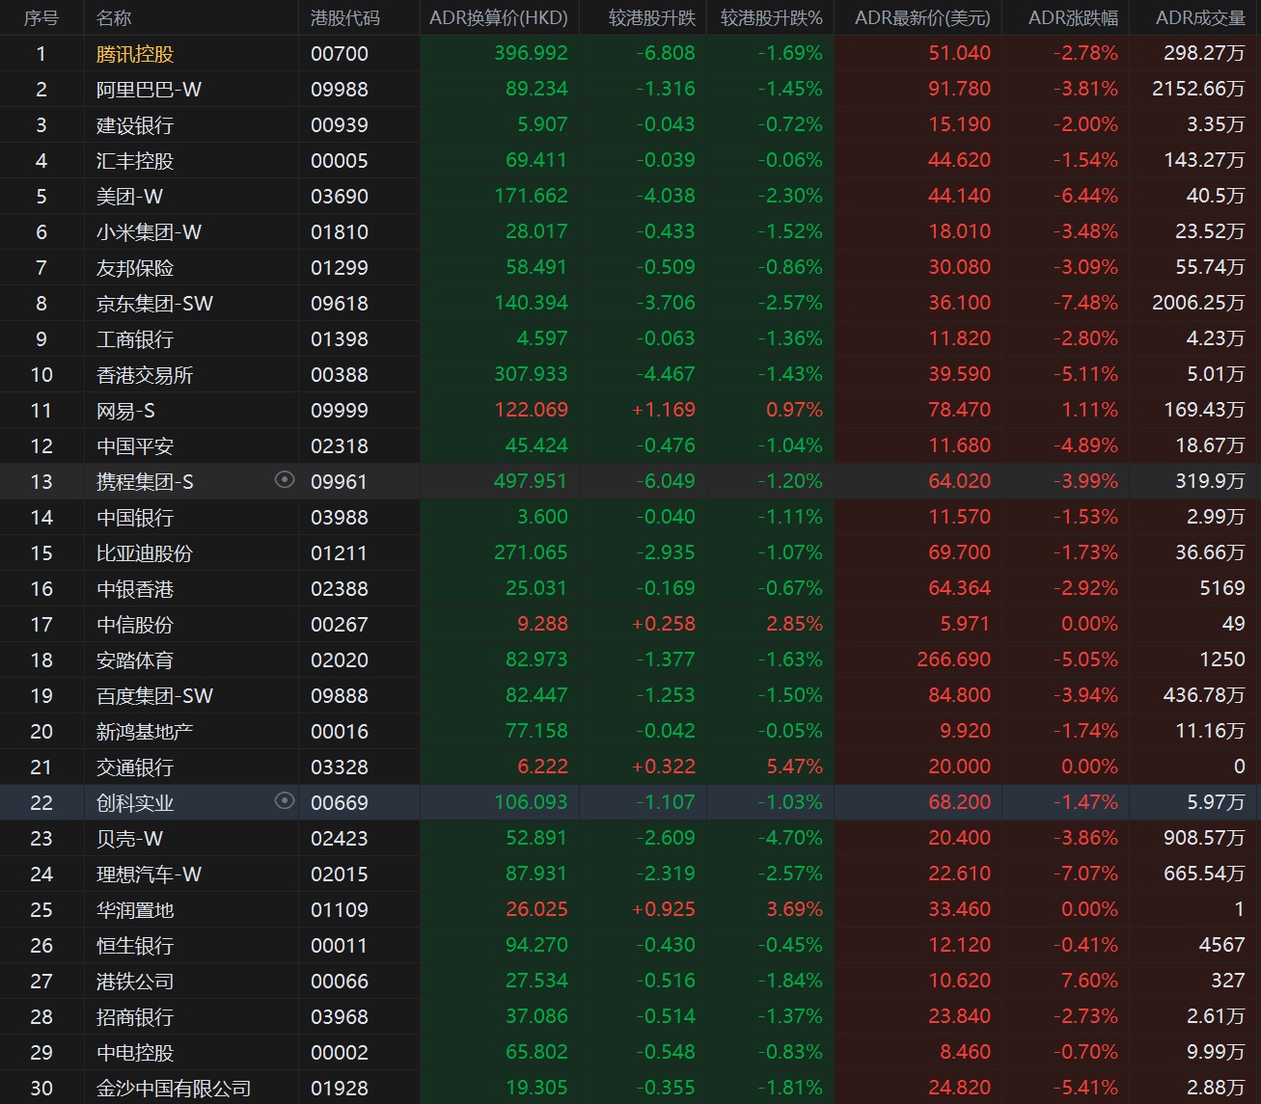Screen dimensions: 1261x1104
Task: Open the 金沙中国有限公司 stock entry
Action: [x=174, y=1089]
